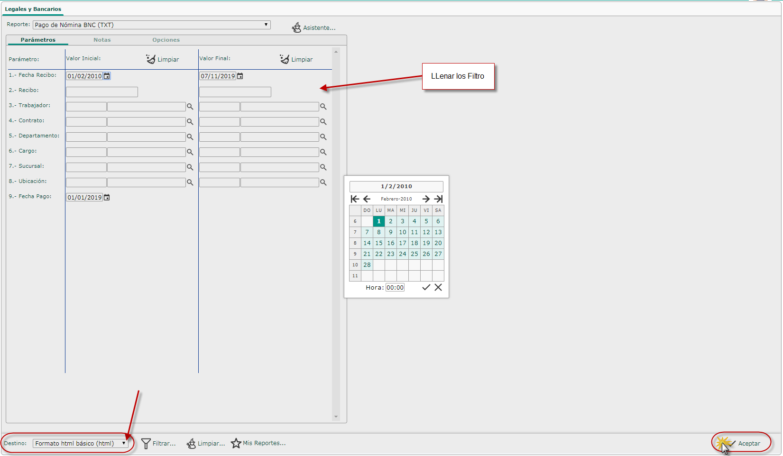783x456 pixels.
Task: Jump to first date using calendar start arrow
Action: 355,199
